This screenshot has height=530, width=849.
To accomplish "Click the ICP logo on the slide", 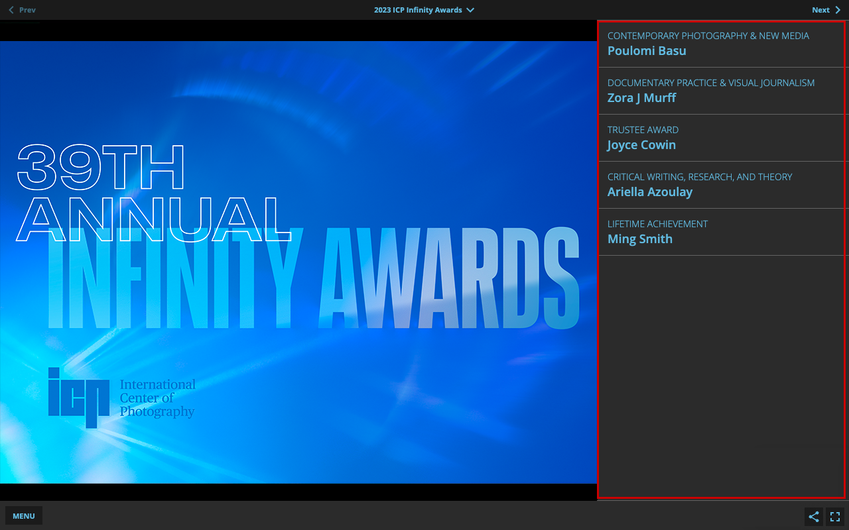I will tap(78, 397).
